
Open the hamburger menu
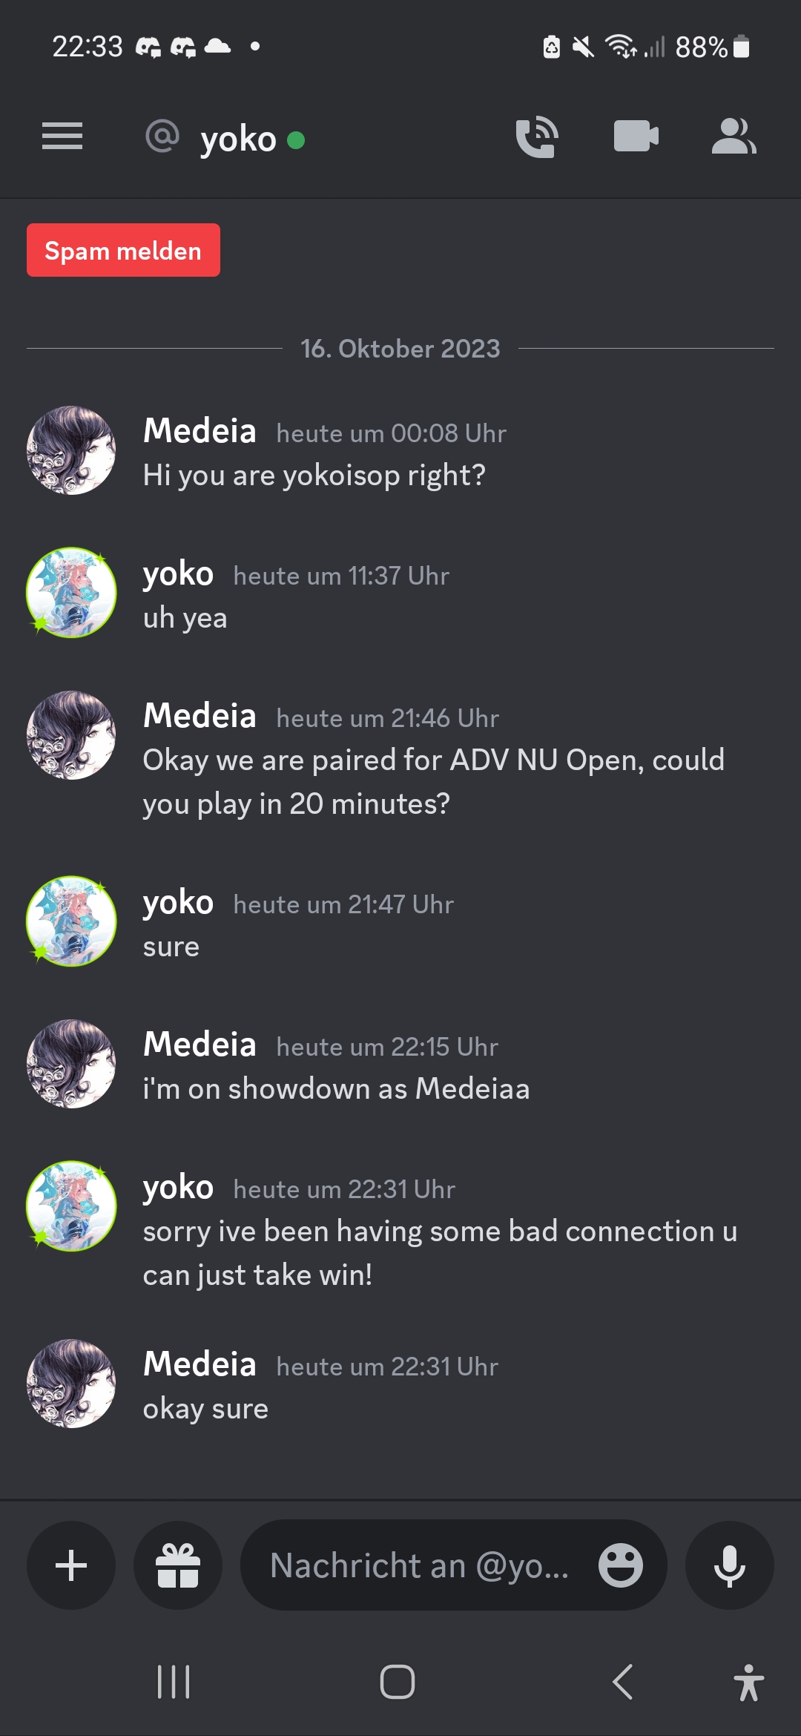click(x=62, y=137)
